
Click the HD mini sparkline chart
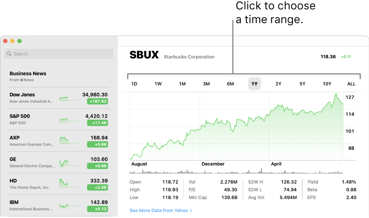pyautogui.click(x=68, y=183)
